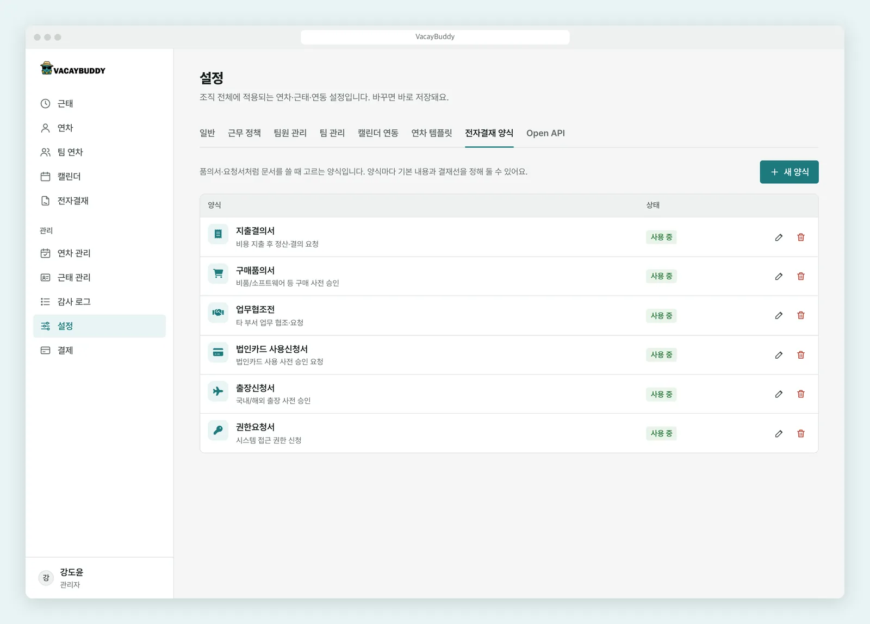Open the 근무 정책 tab
This screenshot has width=870, height=624.
coord(244,133)
